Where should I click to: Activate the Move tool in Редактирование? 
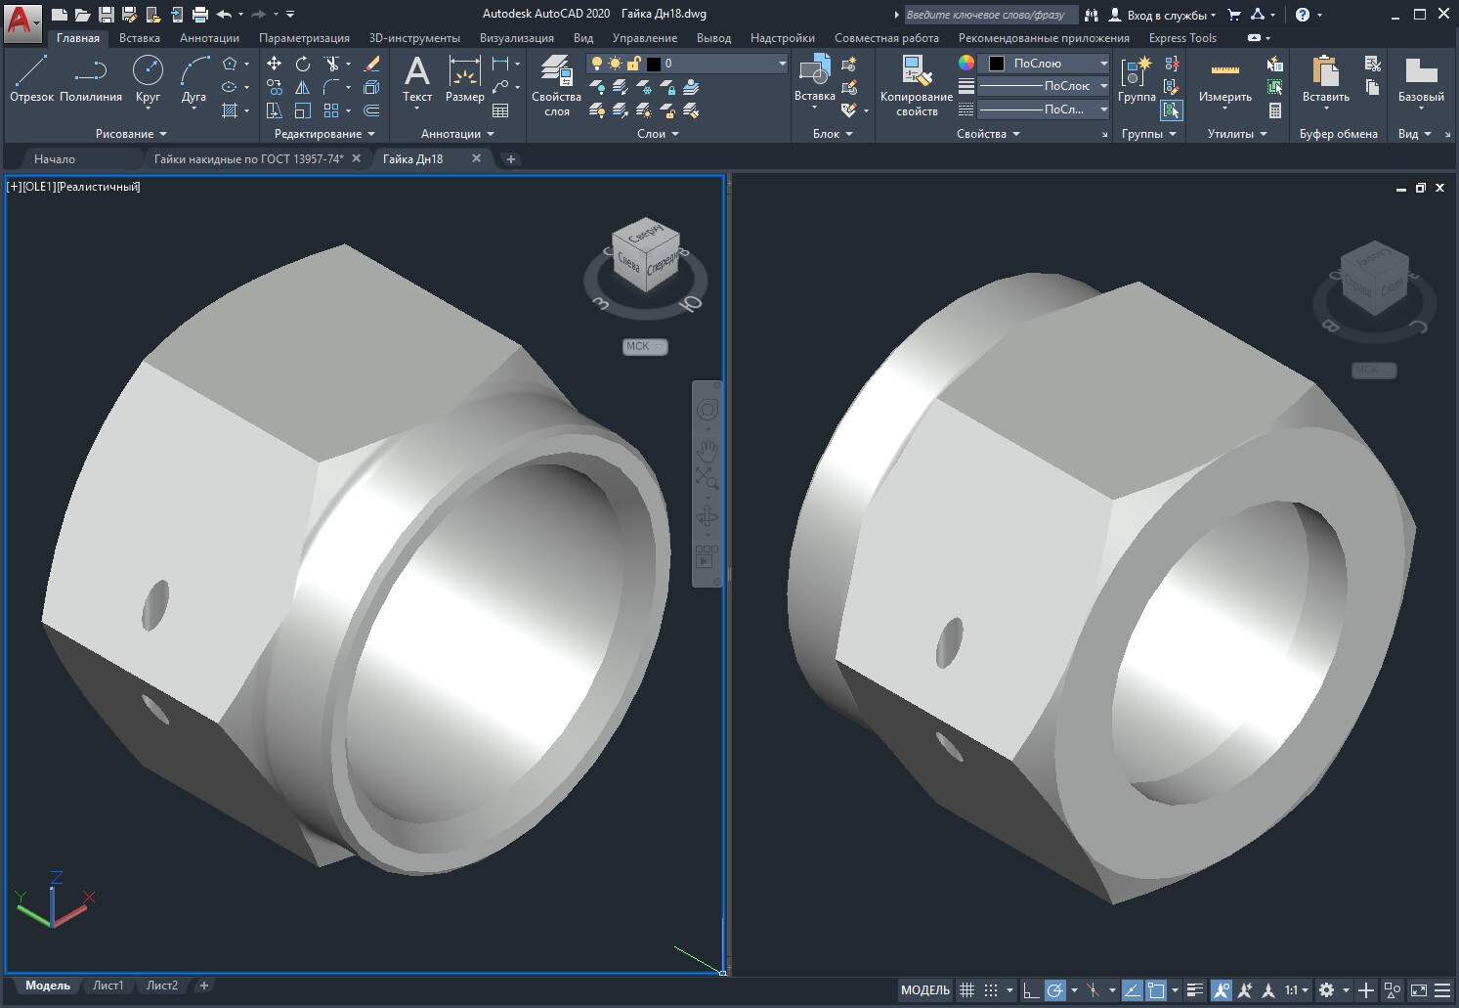(x=275, y=64)
